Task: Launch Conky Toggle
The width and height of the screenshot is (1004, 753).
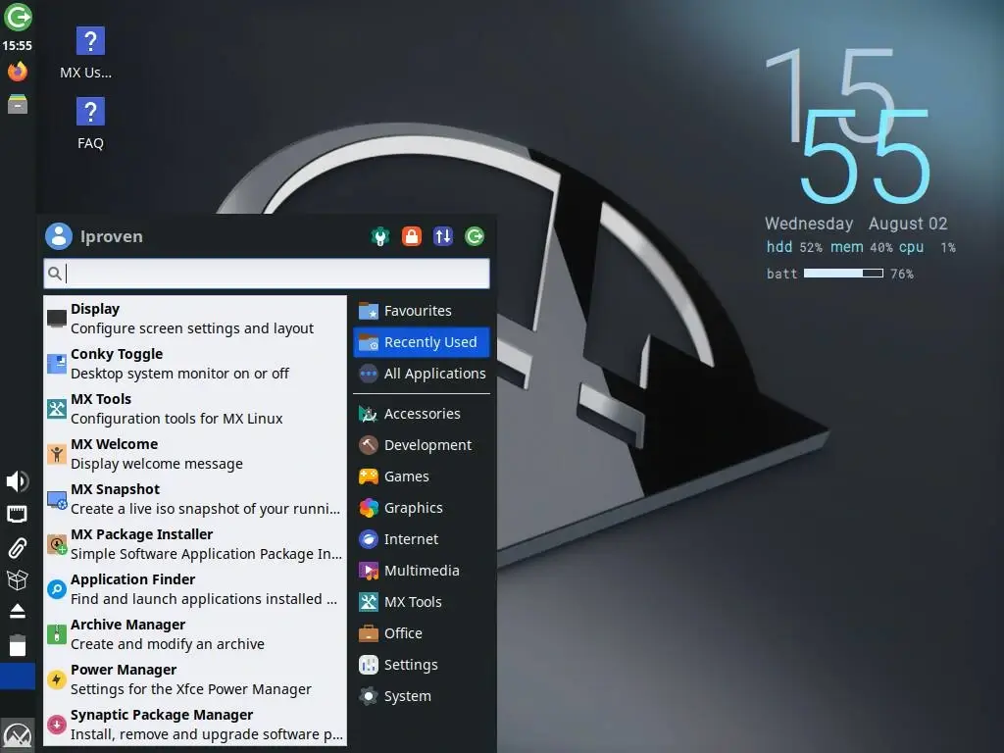Action: pyautogui.click(x=195, y=364)
